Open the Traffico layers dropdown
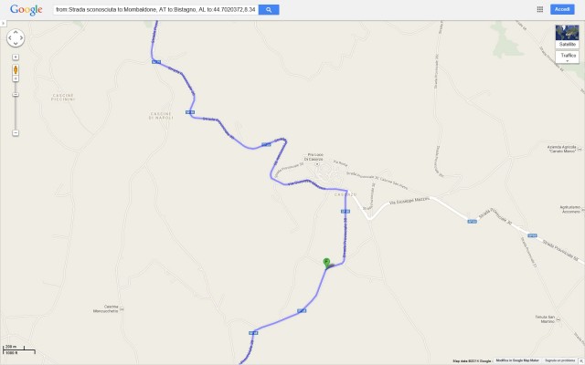This screenshot has width=585, height=365. tap(567, 57)
